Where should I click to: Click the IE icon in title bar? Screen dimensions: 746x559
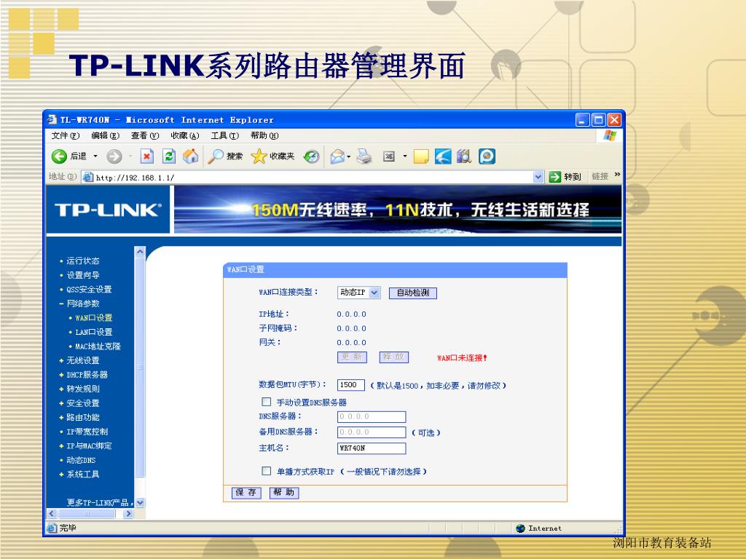52,119
